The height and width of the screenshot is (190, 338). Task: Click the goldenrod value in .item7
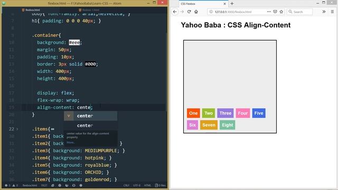(x=97, y=179)
